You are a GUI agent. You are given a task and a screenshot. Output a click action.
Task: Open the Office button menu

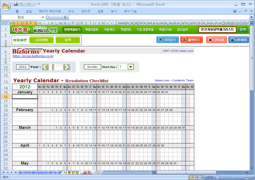pyautogui.click(x=6, y=6)
